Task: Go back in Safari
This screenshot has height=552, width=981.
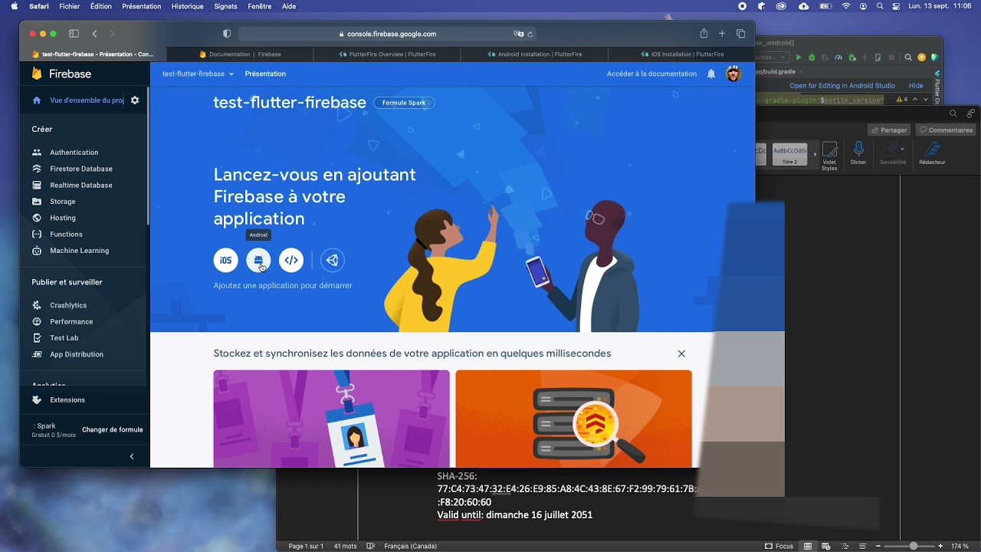Action: tap(94, 34)
